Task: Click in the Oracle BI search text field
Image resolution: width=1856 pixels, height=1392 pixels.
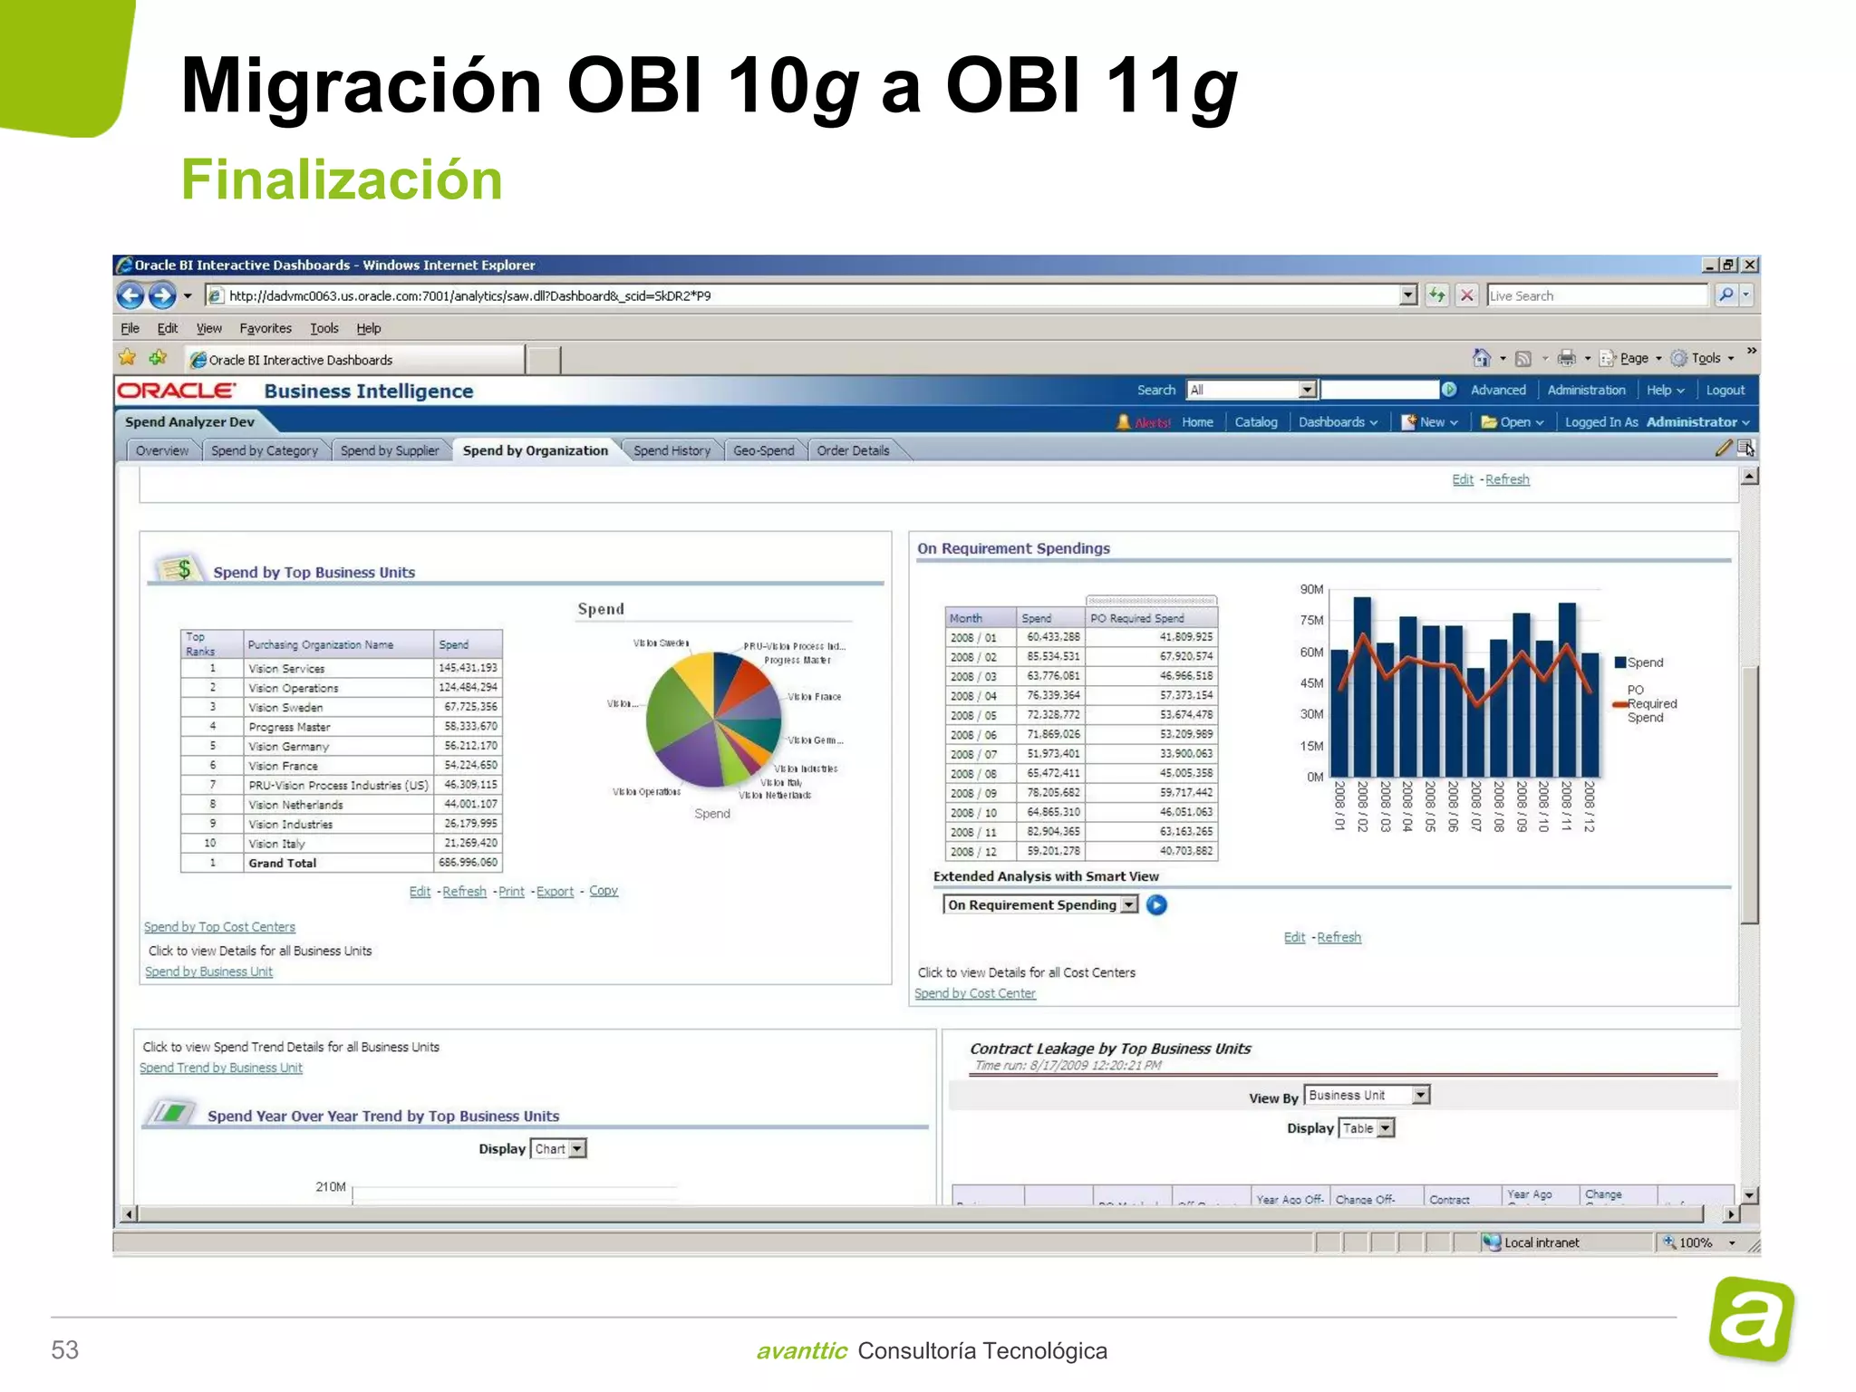Action: (x=1379, y=390)
